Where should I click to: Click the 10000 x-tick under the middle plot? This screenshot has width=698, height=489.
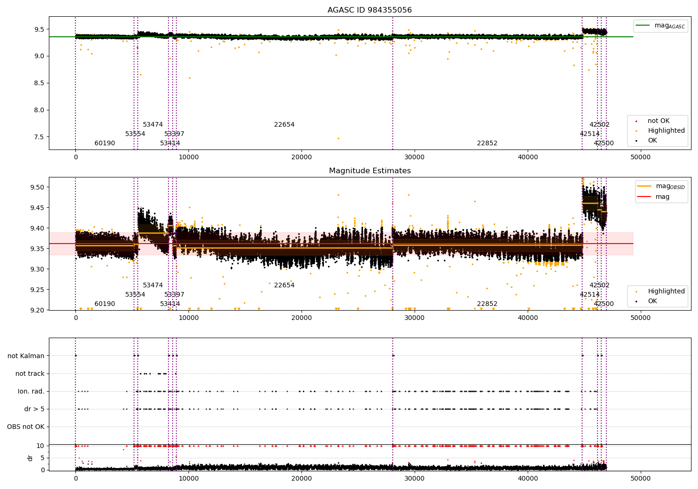click(188, 318)
